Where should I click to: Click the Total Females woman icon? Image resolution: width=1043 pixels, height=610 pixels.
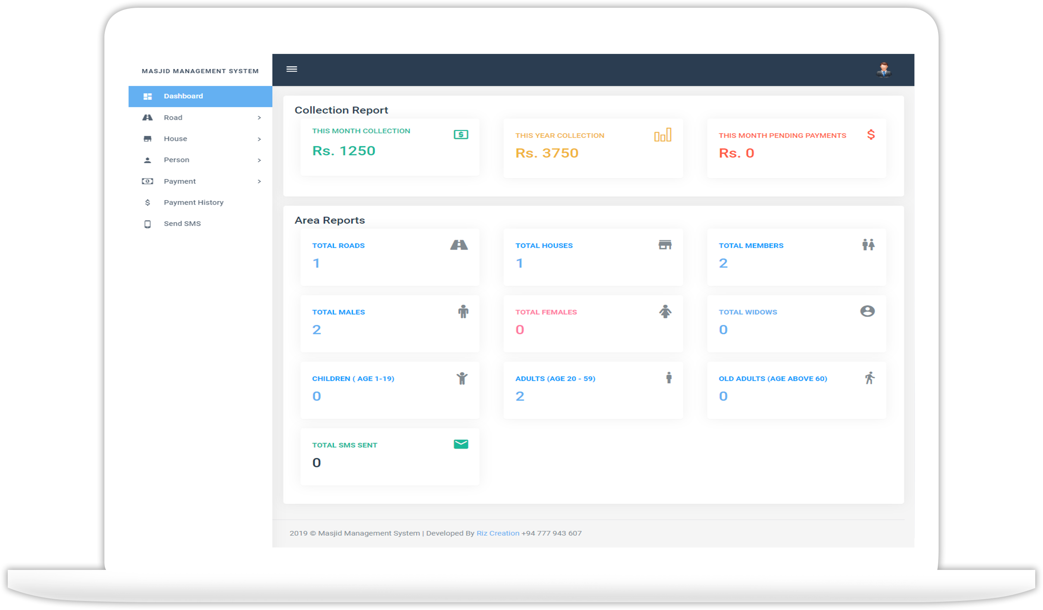[x=665, y=311]
